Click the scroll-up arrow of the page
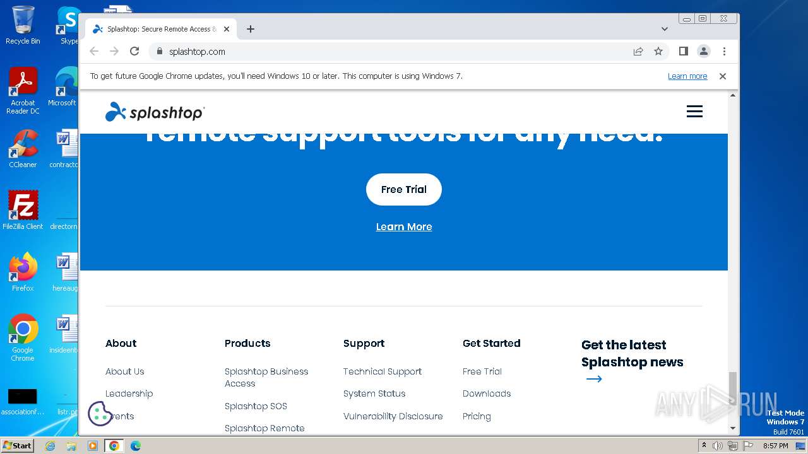The height and width of the screenshot is (454, 808). [733, 96]
